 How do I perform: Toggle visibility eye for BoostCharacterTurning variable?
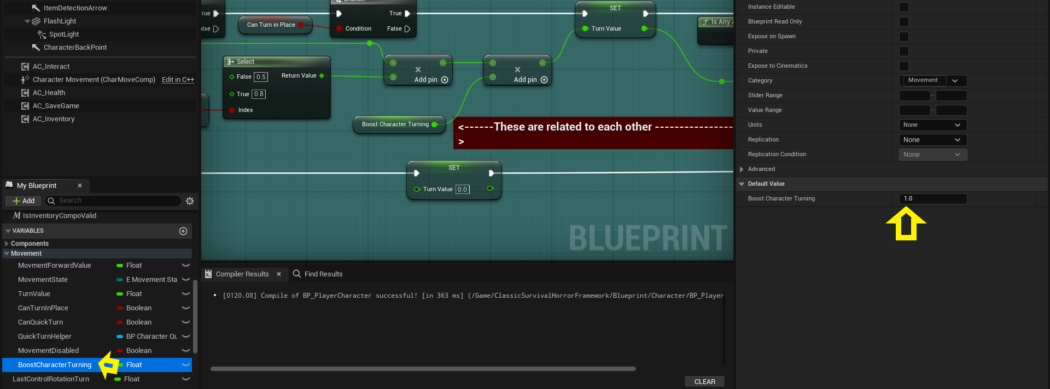186,365
